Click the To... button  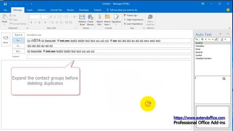(19, 40)
